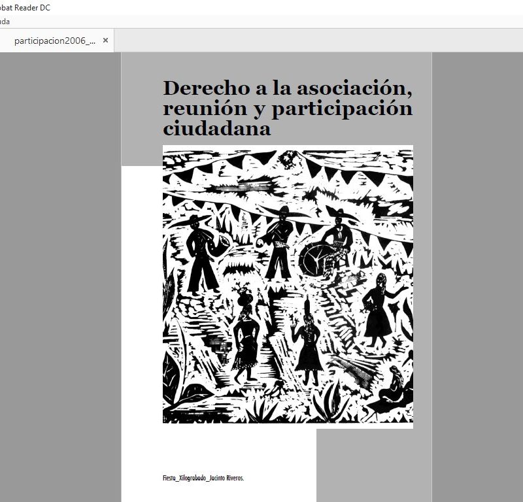
Task: Click the gray block below the woodcut
Action: (x=373, y=464)
